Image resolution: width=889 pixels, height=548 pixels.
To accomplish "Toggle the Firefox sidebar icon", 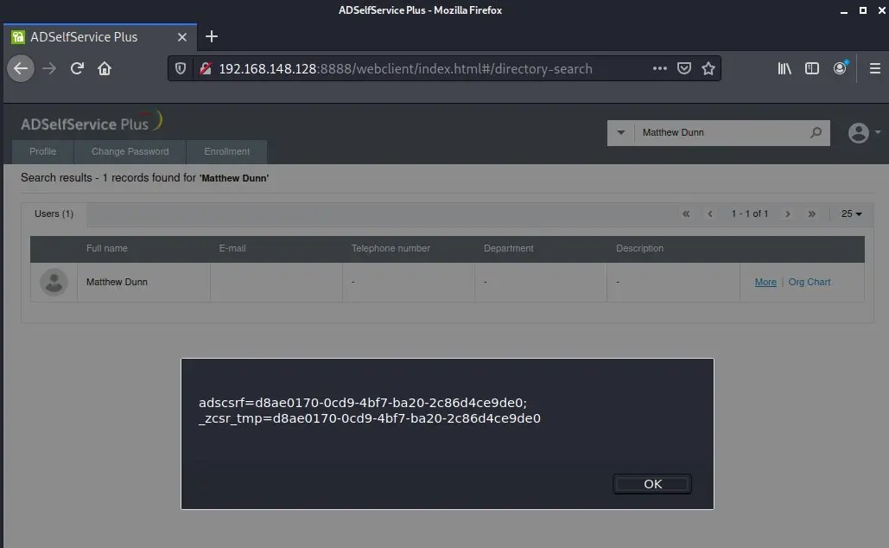I will [x=811, y=68].
